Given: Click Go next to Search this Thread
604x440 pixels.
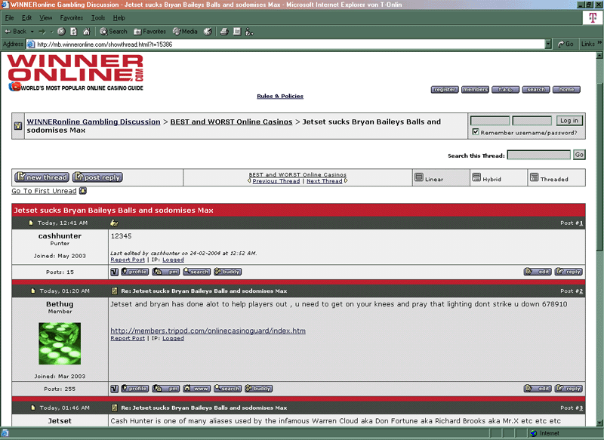Looking at the screenshot, I should tap(579, 155).
